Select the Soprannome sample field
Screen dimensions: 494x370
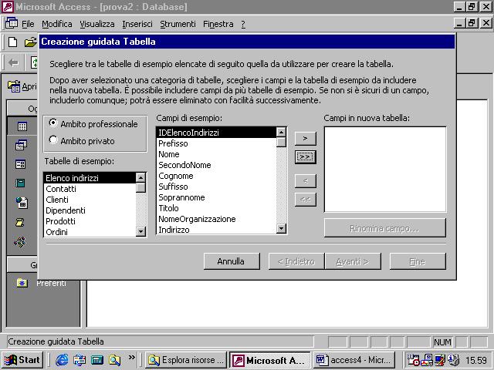(216, 197)
